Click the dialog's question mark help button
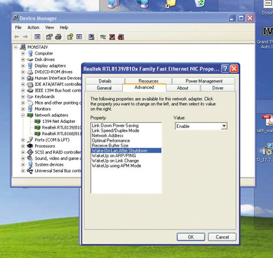273x258 pixels. coord(226,69)
